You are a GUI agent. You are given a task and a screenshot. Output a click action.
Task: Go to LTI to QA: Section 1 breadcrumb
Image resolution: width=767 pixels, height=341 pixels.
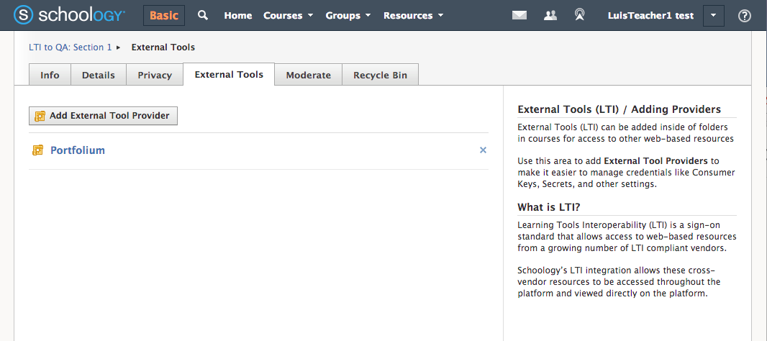pos(71,47)
